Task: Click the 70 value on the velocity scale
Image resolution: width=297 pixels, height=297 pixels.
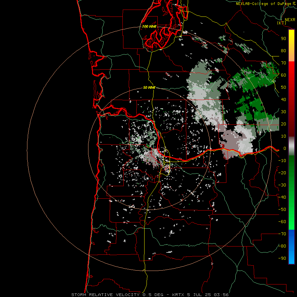Action: [283, 63]
